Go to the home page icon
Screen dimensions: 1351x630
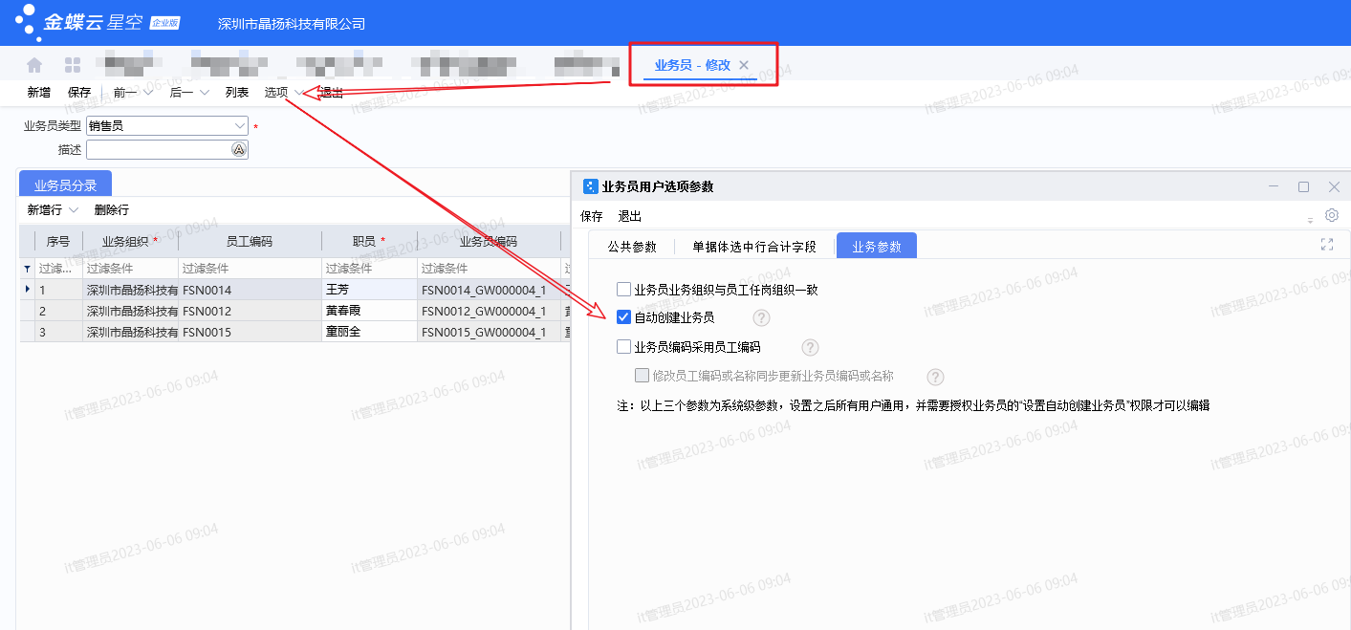(x=34, y=65)
